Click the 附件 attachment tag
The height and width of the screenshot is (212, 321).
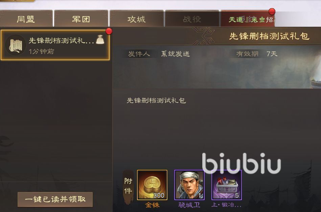(128, 186)
